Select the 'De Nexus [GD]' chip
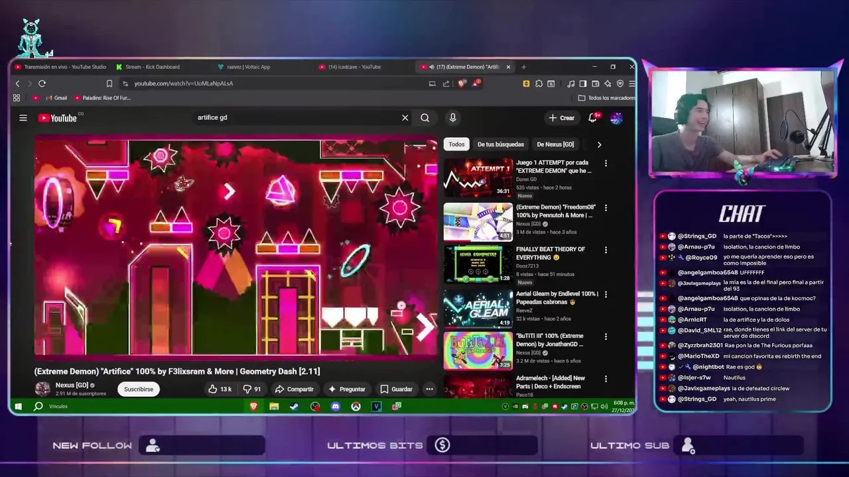 [555, 144]
